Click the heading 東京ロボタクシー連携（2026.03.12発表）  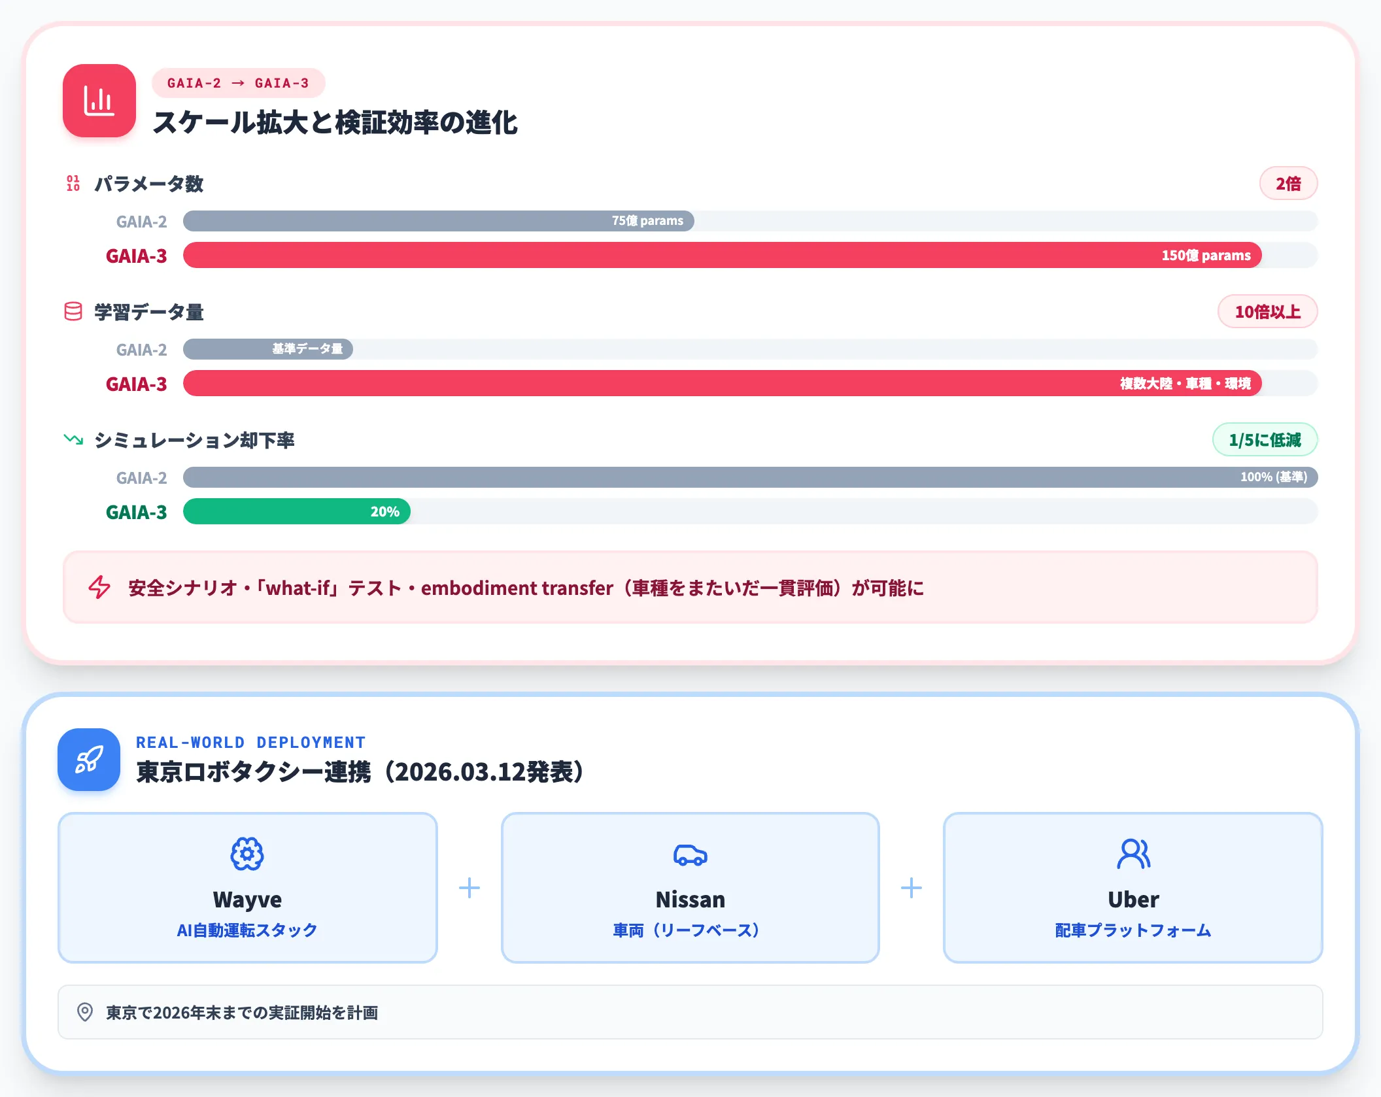tap(360, 771)
